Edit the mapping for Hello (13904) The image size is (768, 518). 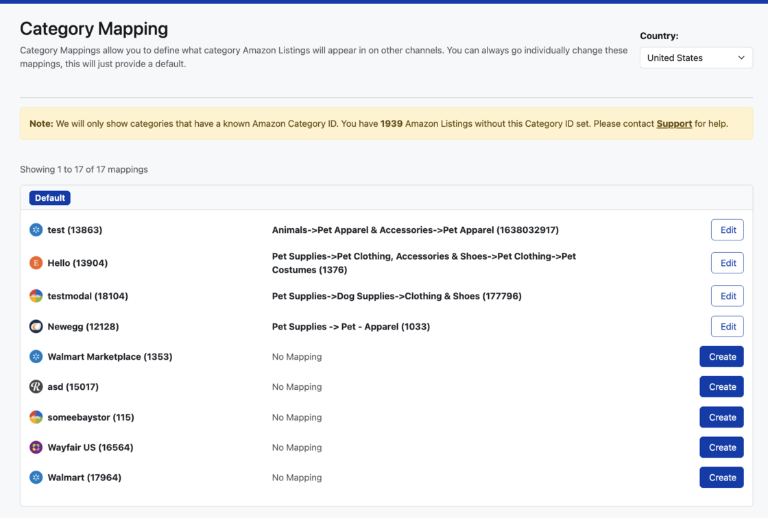point(728,263)
